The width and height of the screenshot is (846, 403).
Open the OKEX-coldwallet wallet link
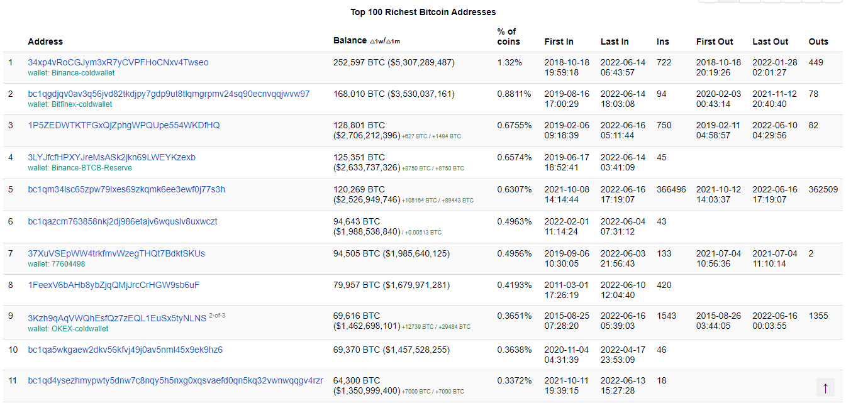point(68,328)
